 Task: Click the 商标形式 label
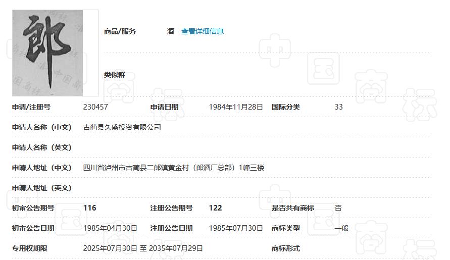click(286, 248)
